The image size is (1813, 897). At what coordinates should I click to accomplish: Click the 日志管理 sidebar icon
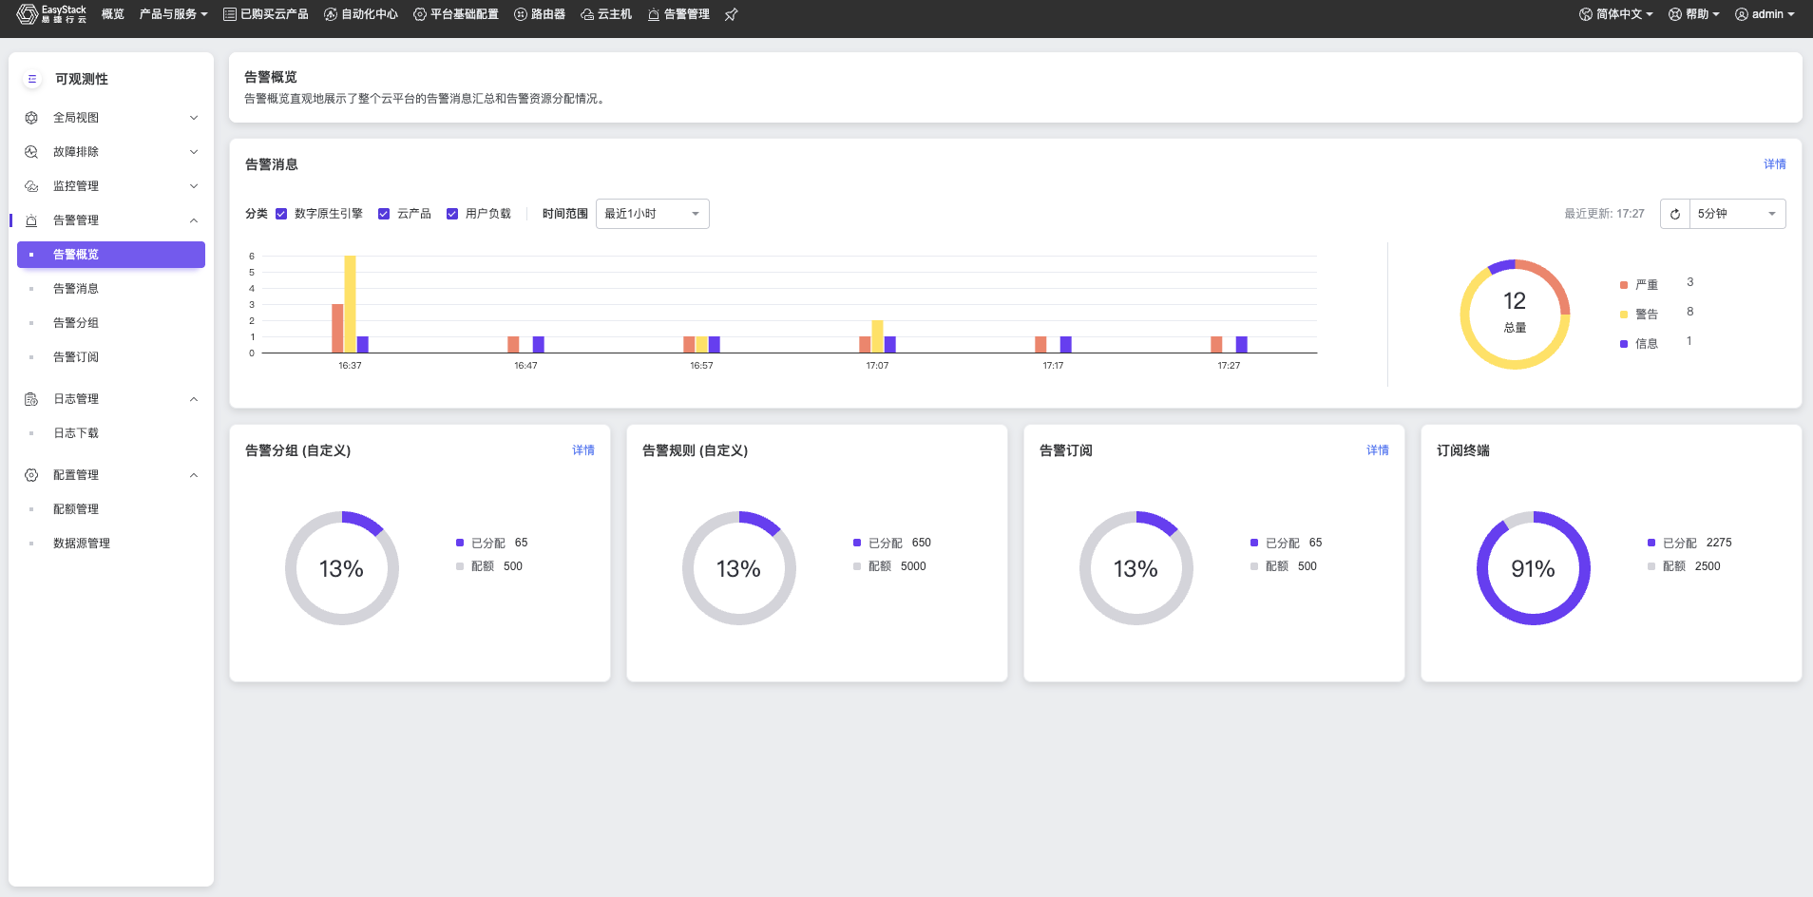tap(31, 399)
